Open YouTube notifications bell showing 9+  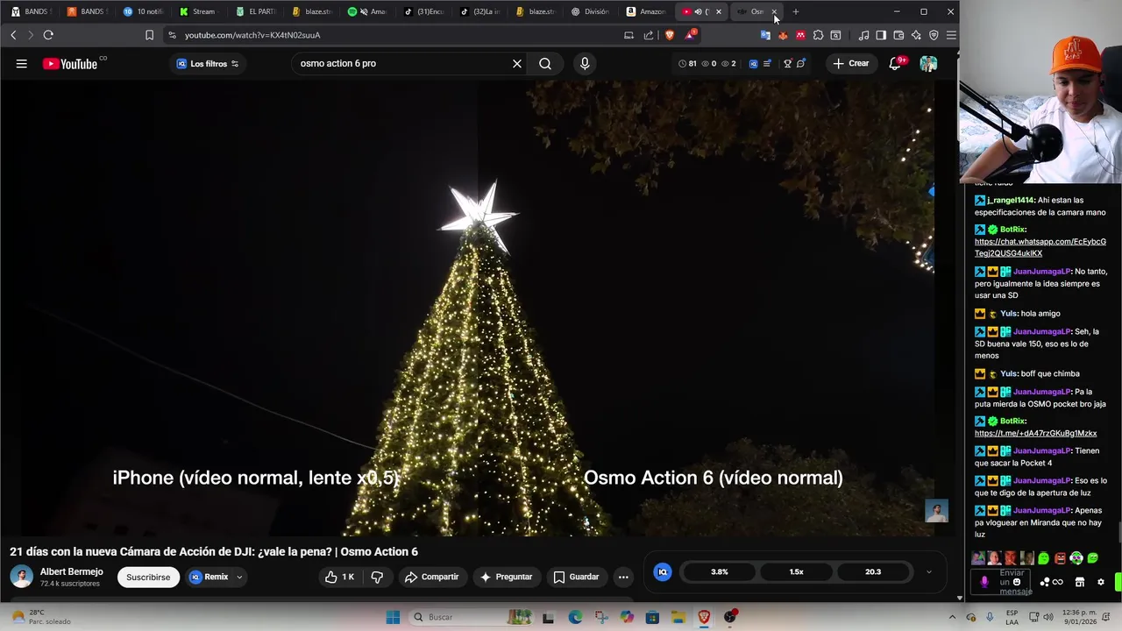(895, 63)
